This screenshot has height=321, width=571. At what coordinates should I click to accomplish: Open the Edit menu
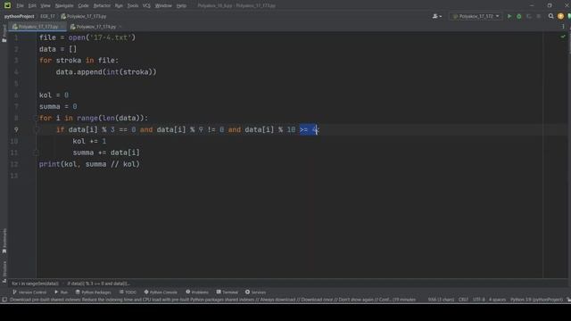point(32,6)
